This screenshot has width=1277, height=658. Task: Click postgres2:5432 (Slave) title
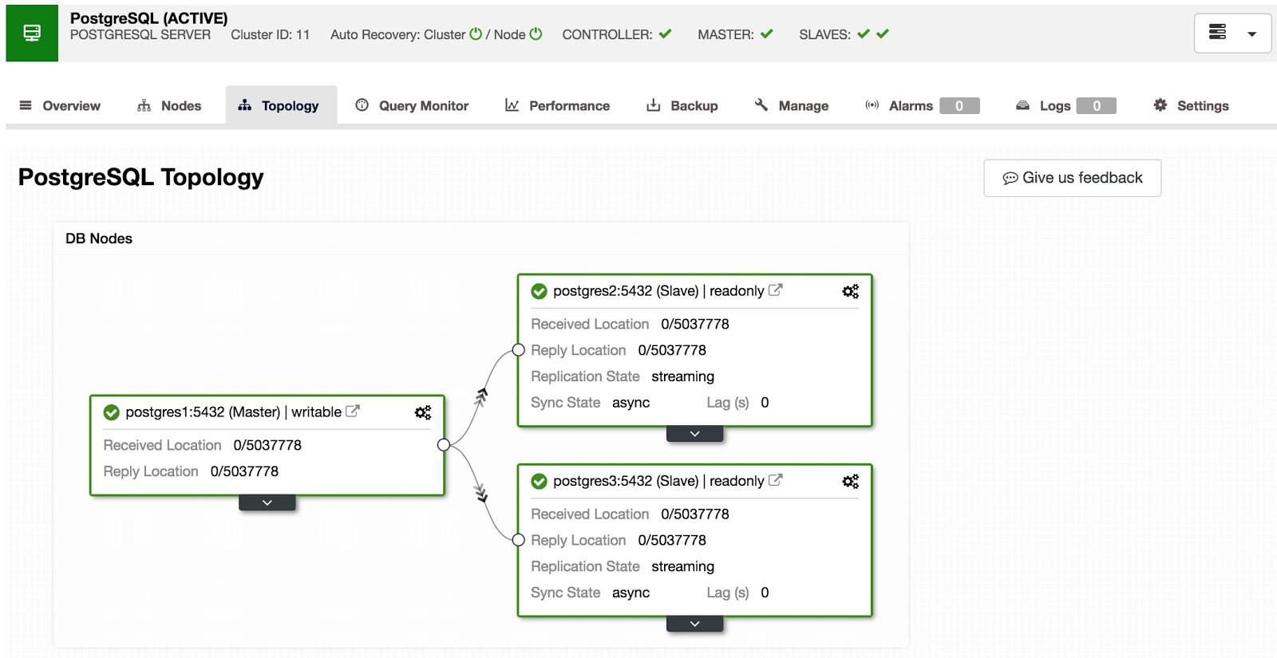click(x=626, y=291)
